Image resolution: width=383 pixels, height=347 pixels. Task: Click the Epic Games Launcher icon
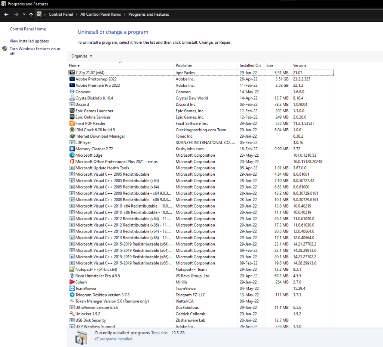(72, 111)
